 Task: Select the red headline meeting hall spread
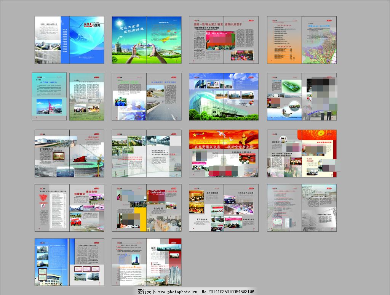point(224,40)
